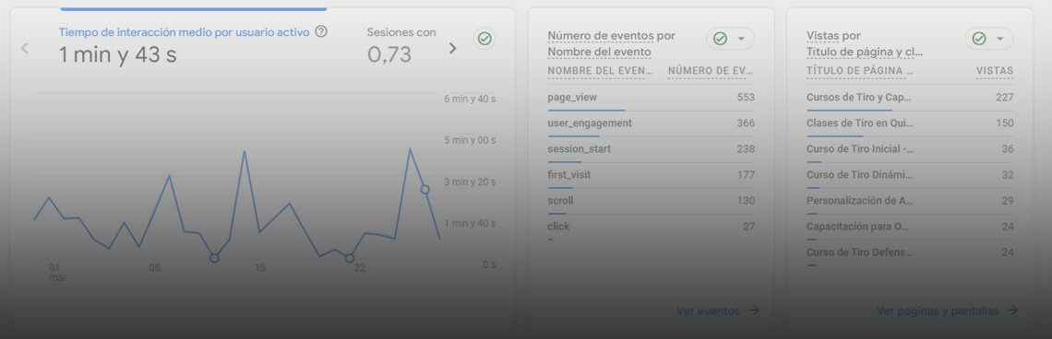Click the 1 min y 43 s value
Image resolution: width=1052 pixels, height=339 pixels.
[x=118, y=55]
